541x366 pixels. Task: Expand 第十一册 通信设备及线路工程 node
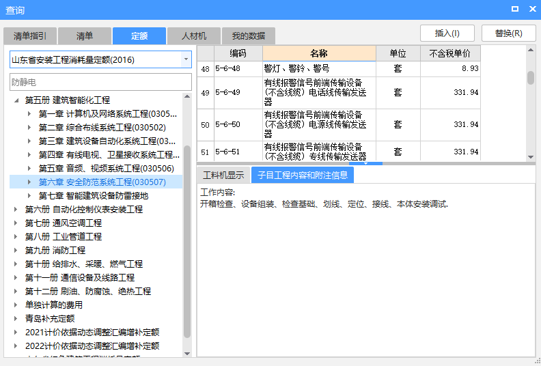[x=16, y=278]
